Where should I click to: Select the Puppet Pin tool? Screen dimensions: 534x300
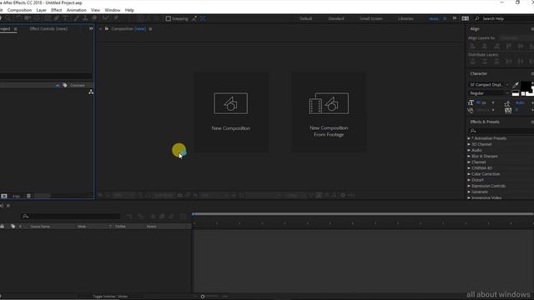click(x=116, y=18)
